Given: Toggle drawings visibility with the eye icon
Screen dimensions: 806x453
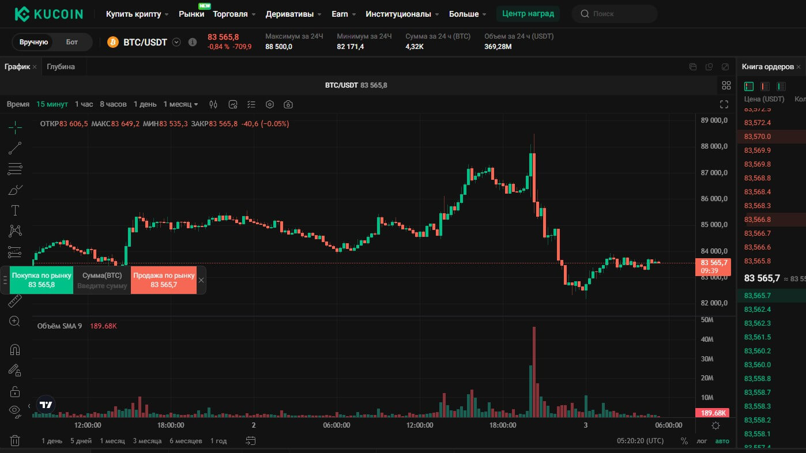Looking at the screenshot, I should click(x=15, y=410).
